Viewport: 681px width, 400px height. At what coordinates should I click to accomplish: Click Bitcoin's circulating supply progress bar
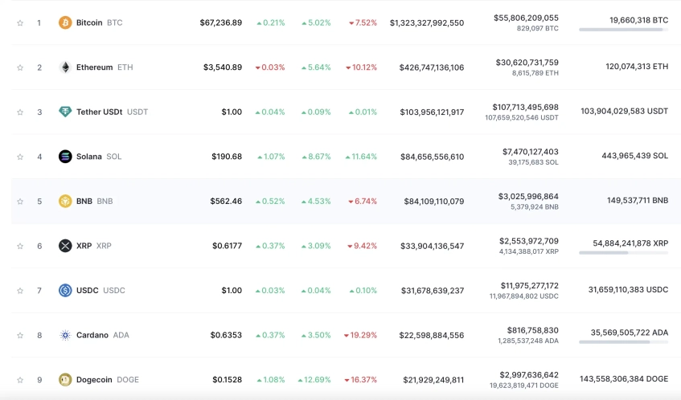[x=623, y=30]
